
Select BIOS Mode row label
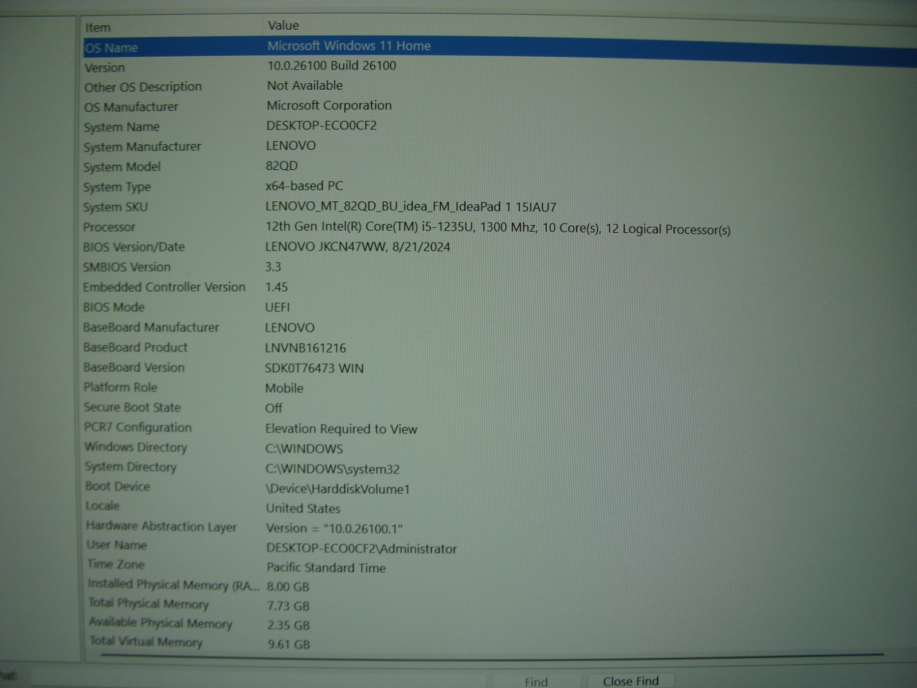[x=114, y=307]
